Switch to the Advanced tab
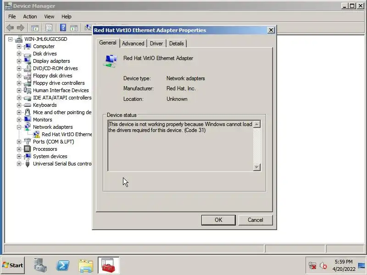This screenshot has width=367, height=275. click(x=133, y=44)
